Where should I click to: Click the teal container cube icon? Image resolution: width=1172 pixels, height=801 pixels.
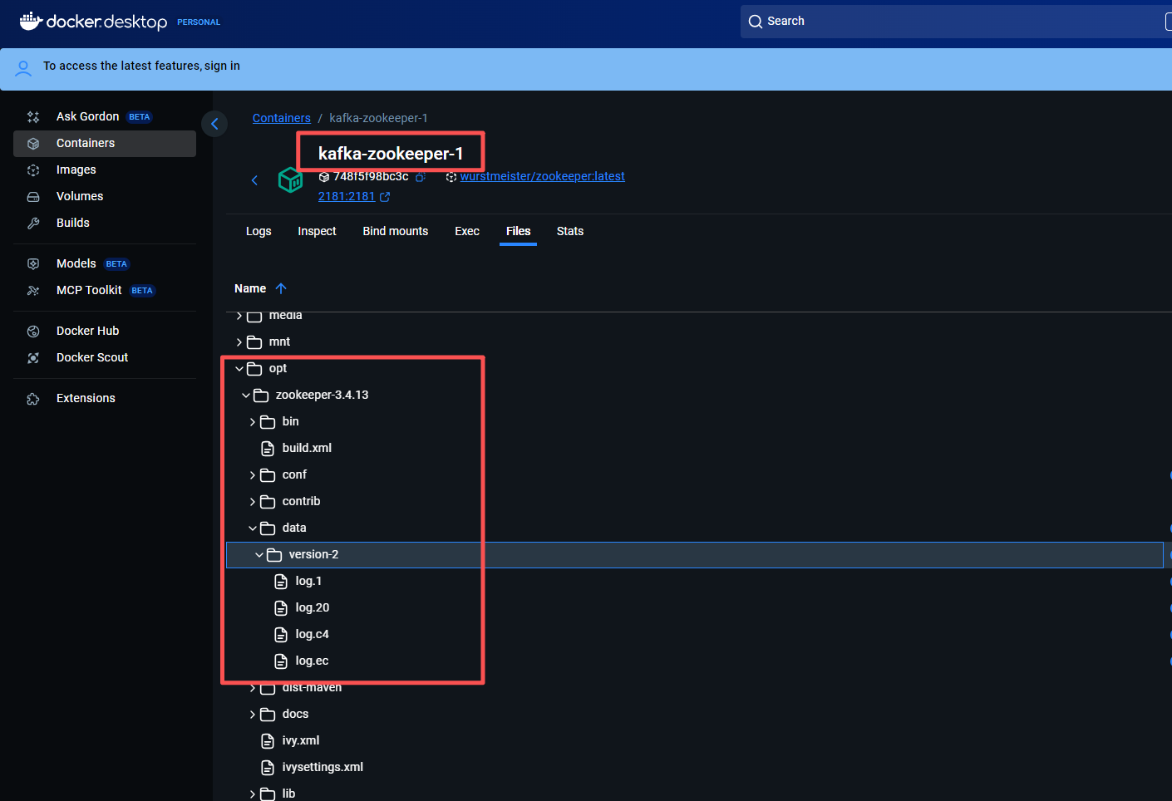pyautogui.click(x=290, y=179)
